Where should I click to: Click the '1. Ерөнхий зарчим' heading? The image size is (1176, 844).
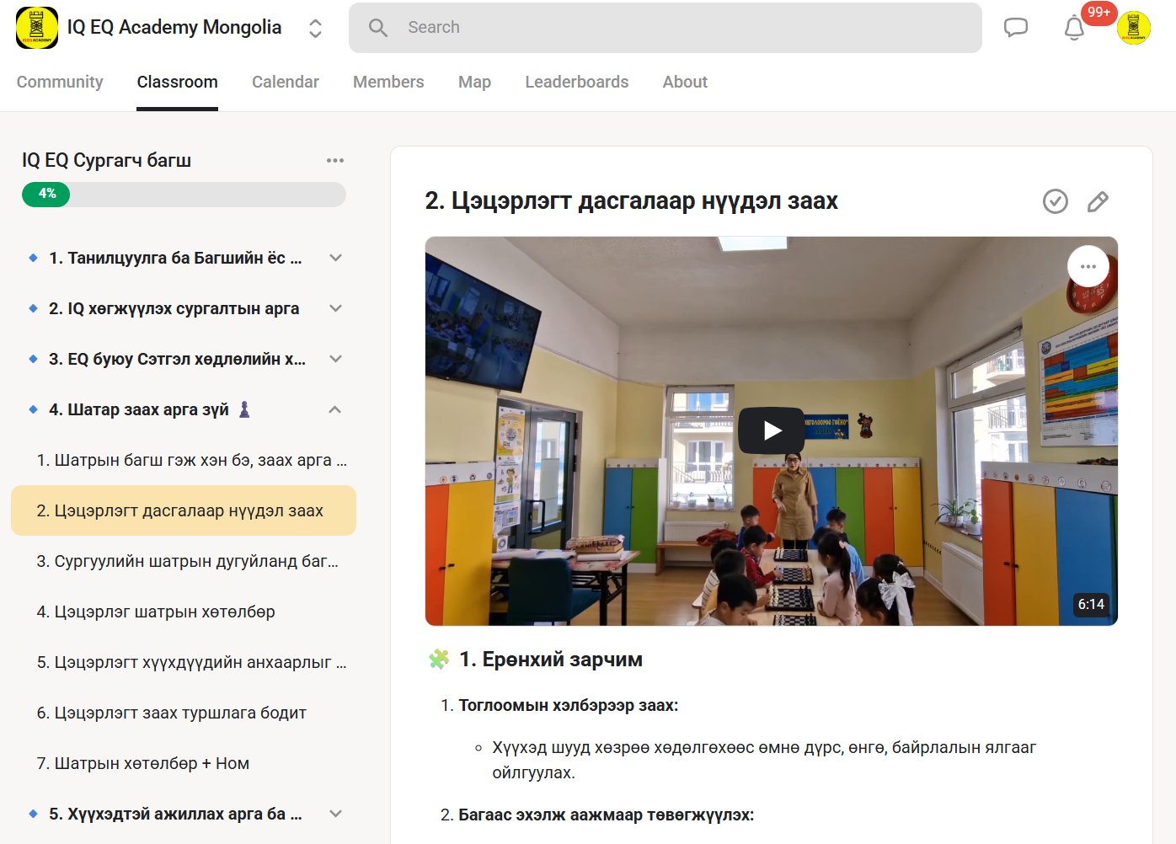click(x=551, y=660)
